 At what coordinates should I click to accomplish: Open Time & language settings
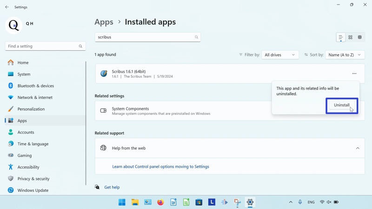[45, 144]
